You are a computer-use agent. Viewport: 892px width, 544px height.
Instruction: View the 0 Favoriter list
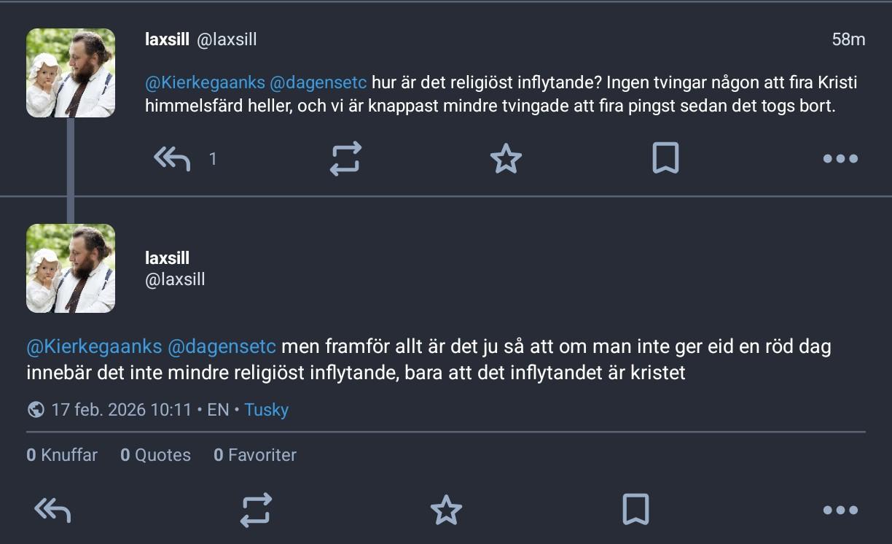255,455
